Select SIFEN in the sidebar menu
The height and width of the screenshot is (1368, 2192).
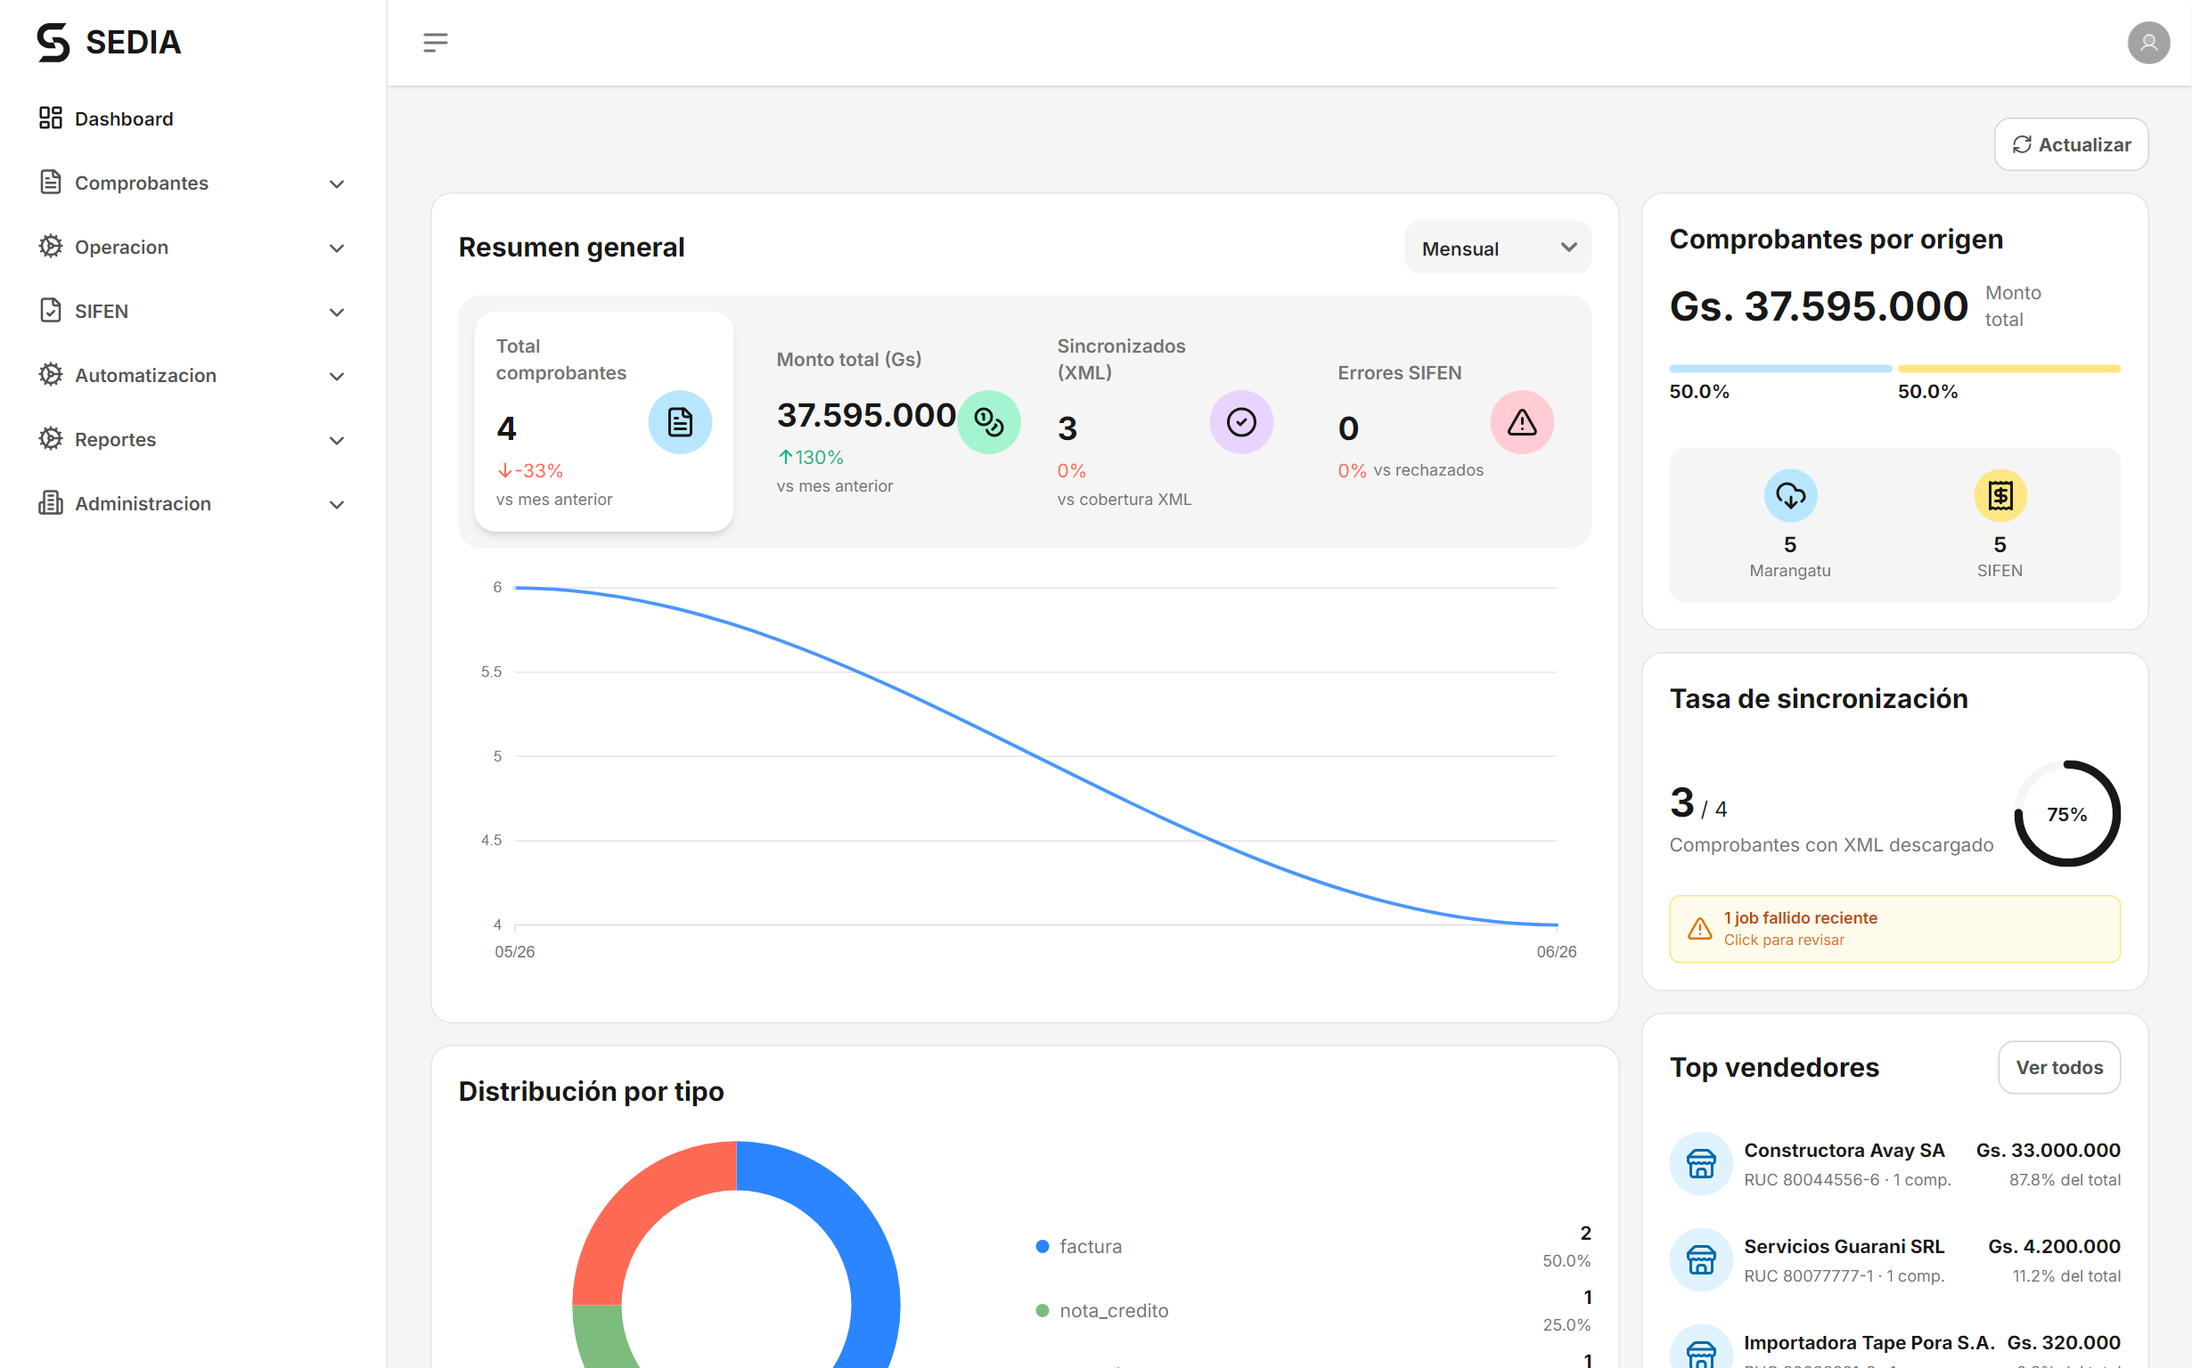(192, 311)
